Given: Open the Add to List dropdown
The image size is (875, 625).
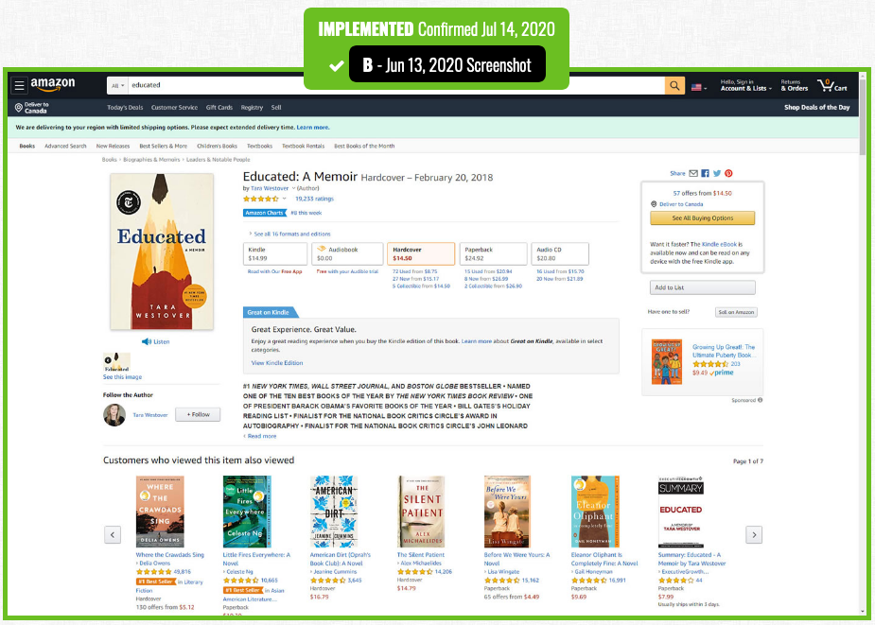Looking at the screenshot, I should tap(703, 287).
